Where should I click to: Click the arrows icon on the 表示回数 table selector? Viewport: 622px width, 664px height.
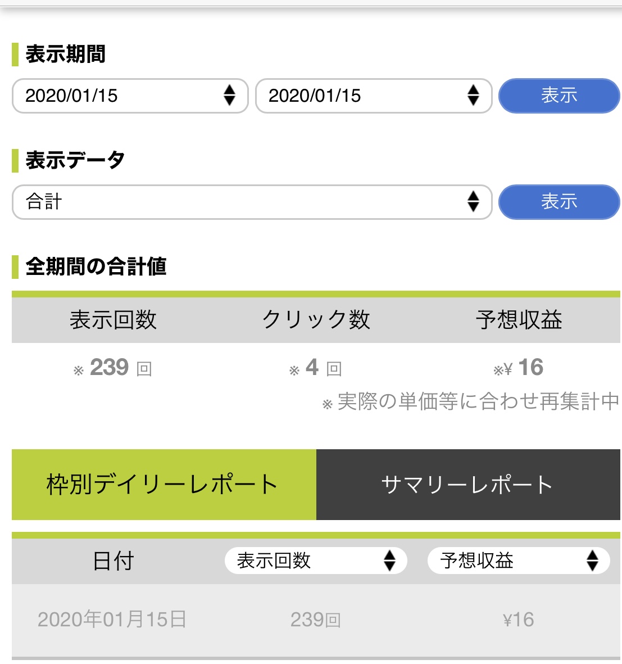[x=389, y=561]
